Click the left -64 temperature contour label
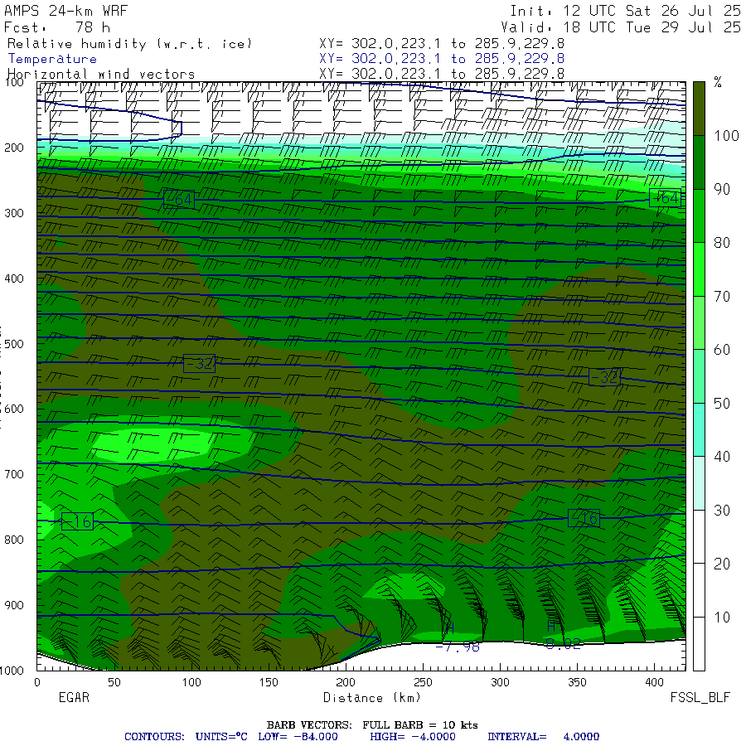Image resolution: width=746 pixels, height=746 pixels. [x=179, y=199]
